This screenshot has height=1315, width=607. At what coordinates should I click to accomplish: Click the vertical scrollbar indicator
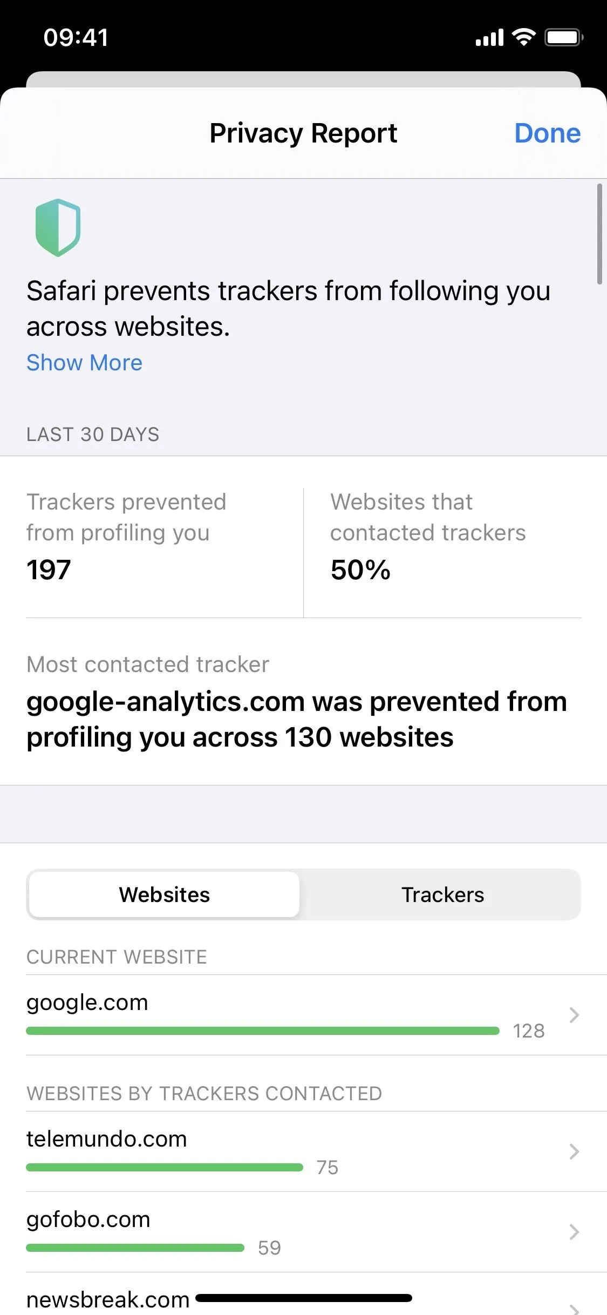(599, 234)
